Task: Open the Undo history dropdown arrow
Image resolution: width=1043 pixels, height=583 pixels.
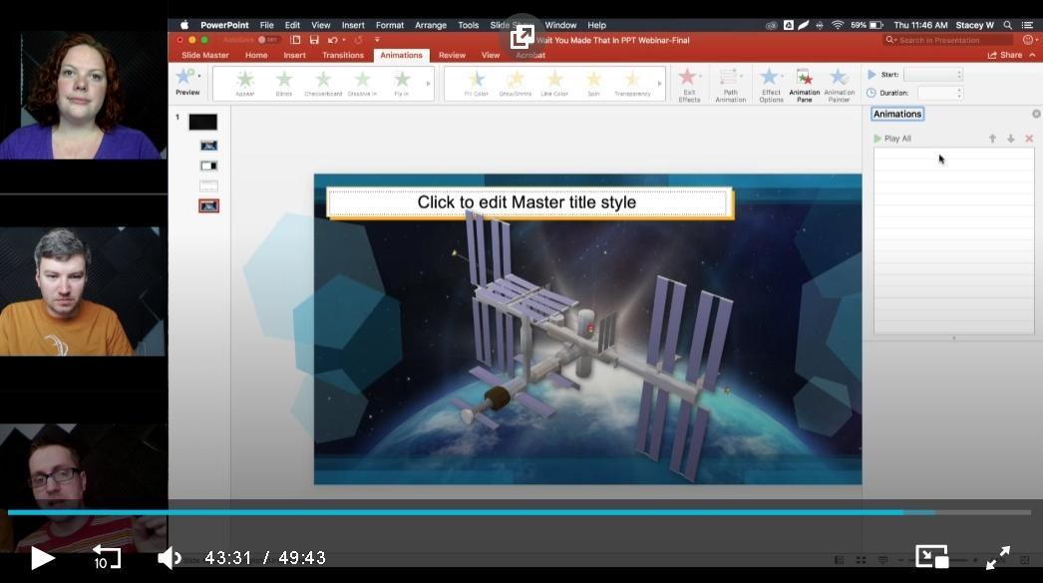Action: [x=343, y=40]
